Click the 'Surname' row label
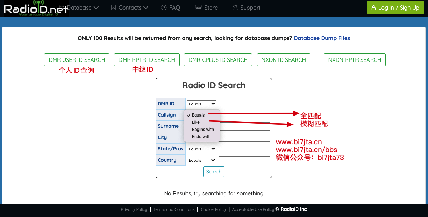This screenshot has height=217, width=428. [x=168, y=126]
